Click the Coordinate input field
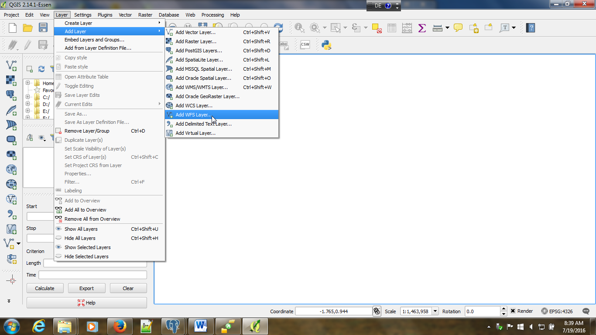Image resolution: width=596 pixels, height=335 pixels. [333, 311]
